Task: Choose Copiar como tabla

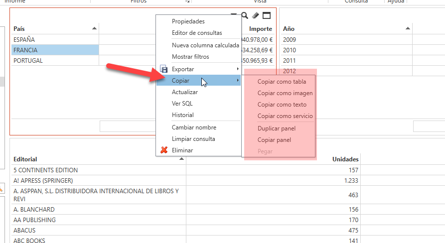Action: coord(282,82)
